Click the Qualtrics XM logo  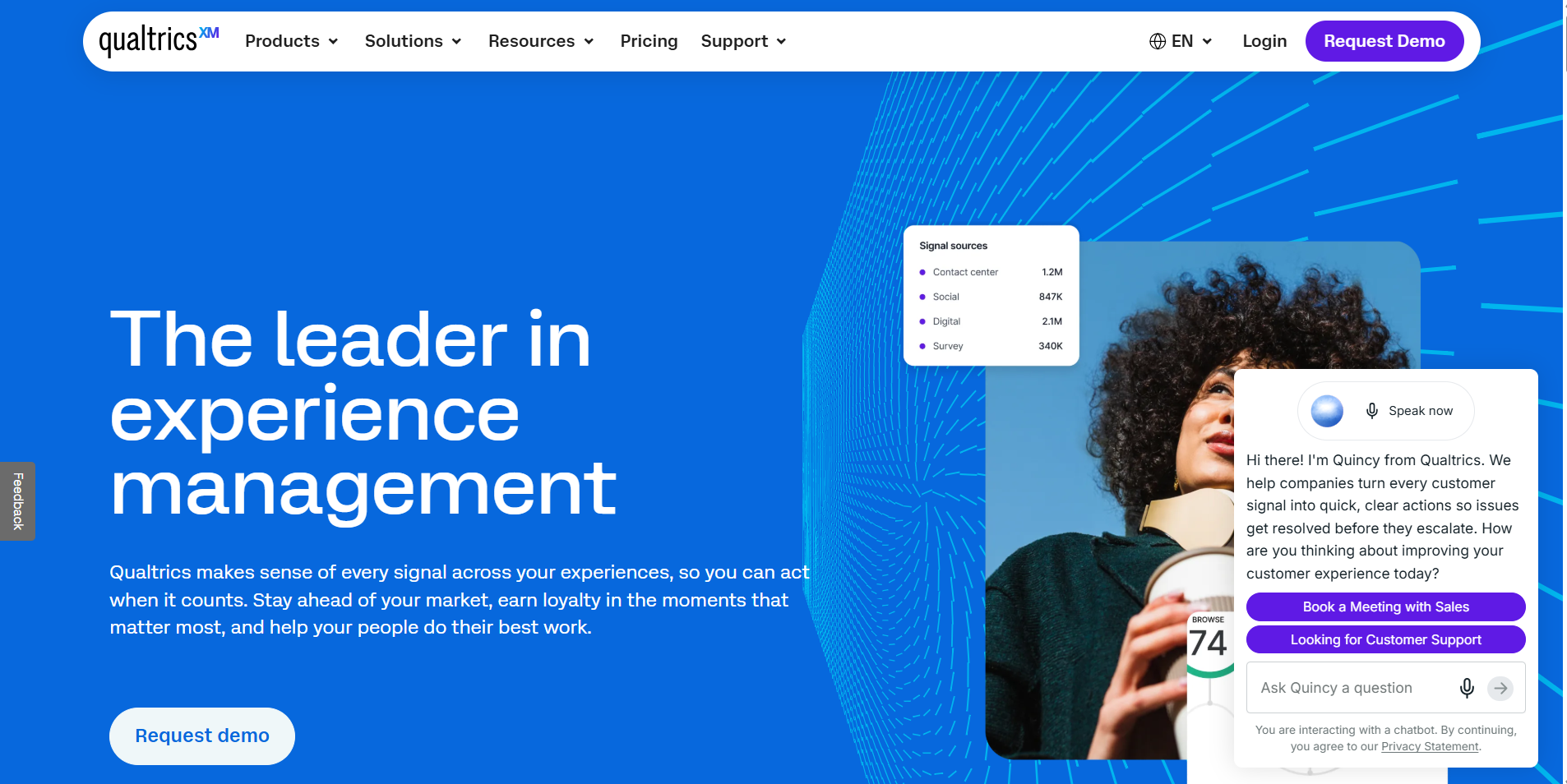pyautogui.click(x=159, y=40)
